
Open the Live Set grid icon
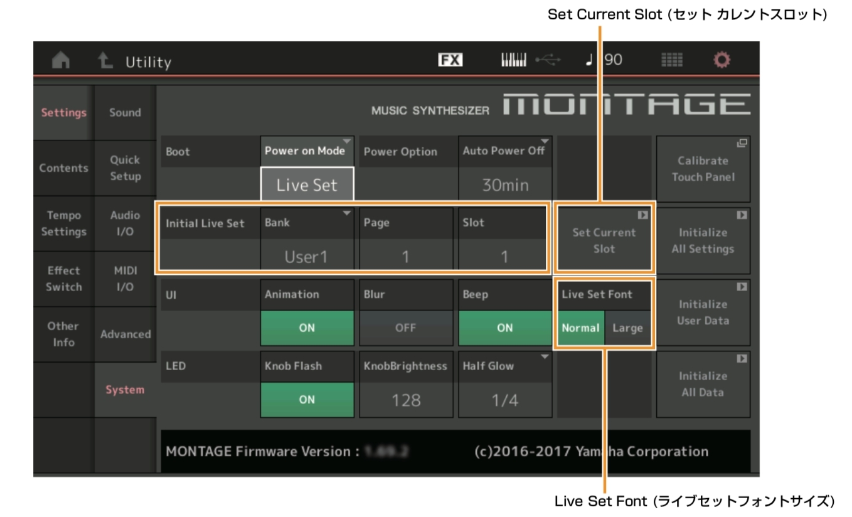(672, 60)
